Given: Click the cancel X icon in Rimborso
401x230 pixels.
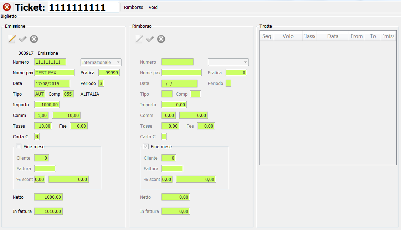Looking at the screenshot, I should coord(161,39).
